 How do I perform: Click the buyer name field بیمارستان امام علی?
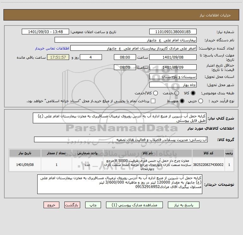[126, 40]
